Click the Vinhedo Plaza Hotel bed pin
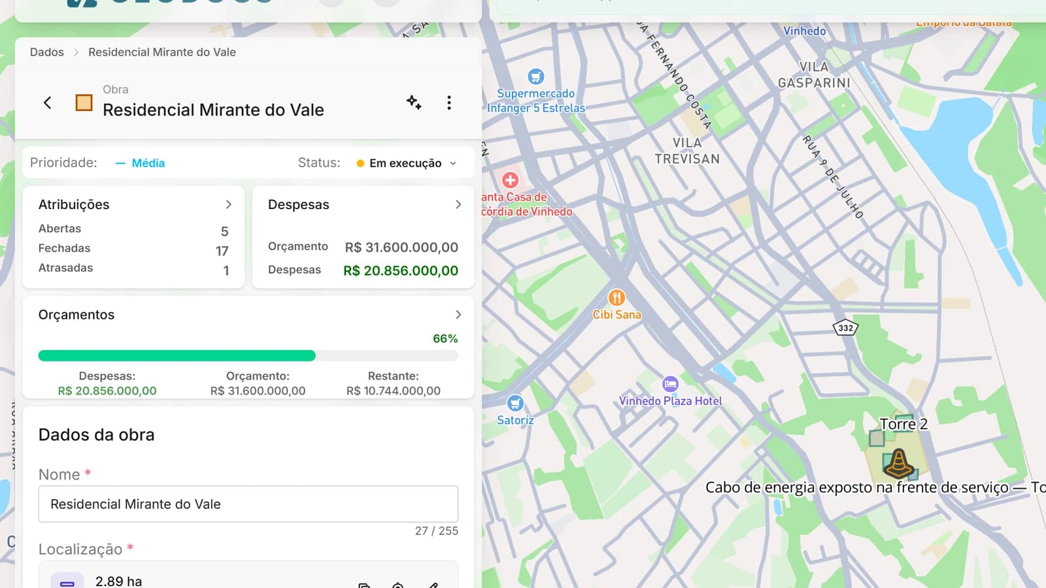The height and width of the screenshot is (588, 1046). coord(670,384)
